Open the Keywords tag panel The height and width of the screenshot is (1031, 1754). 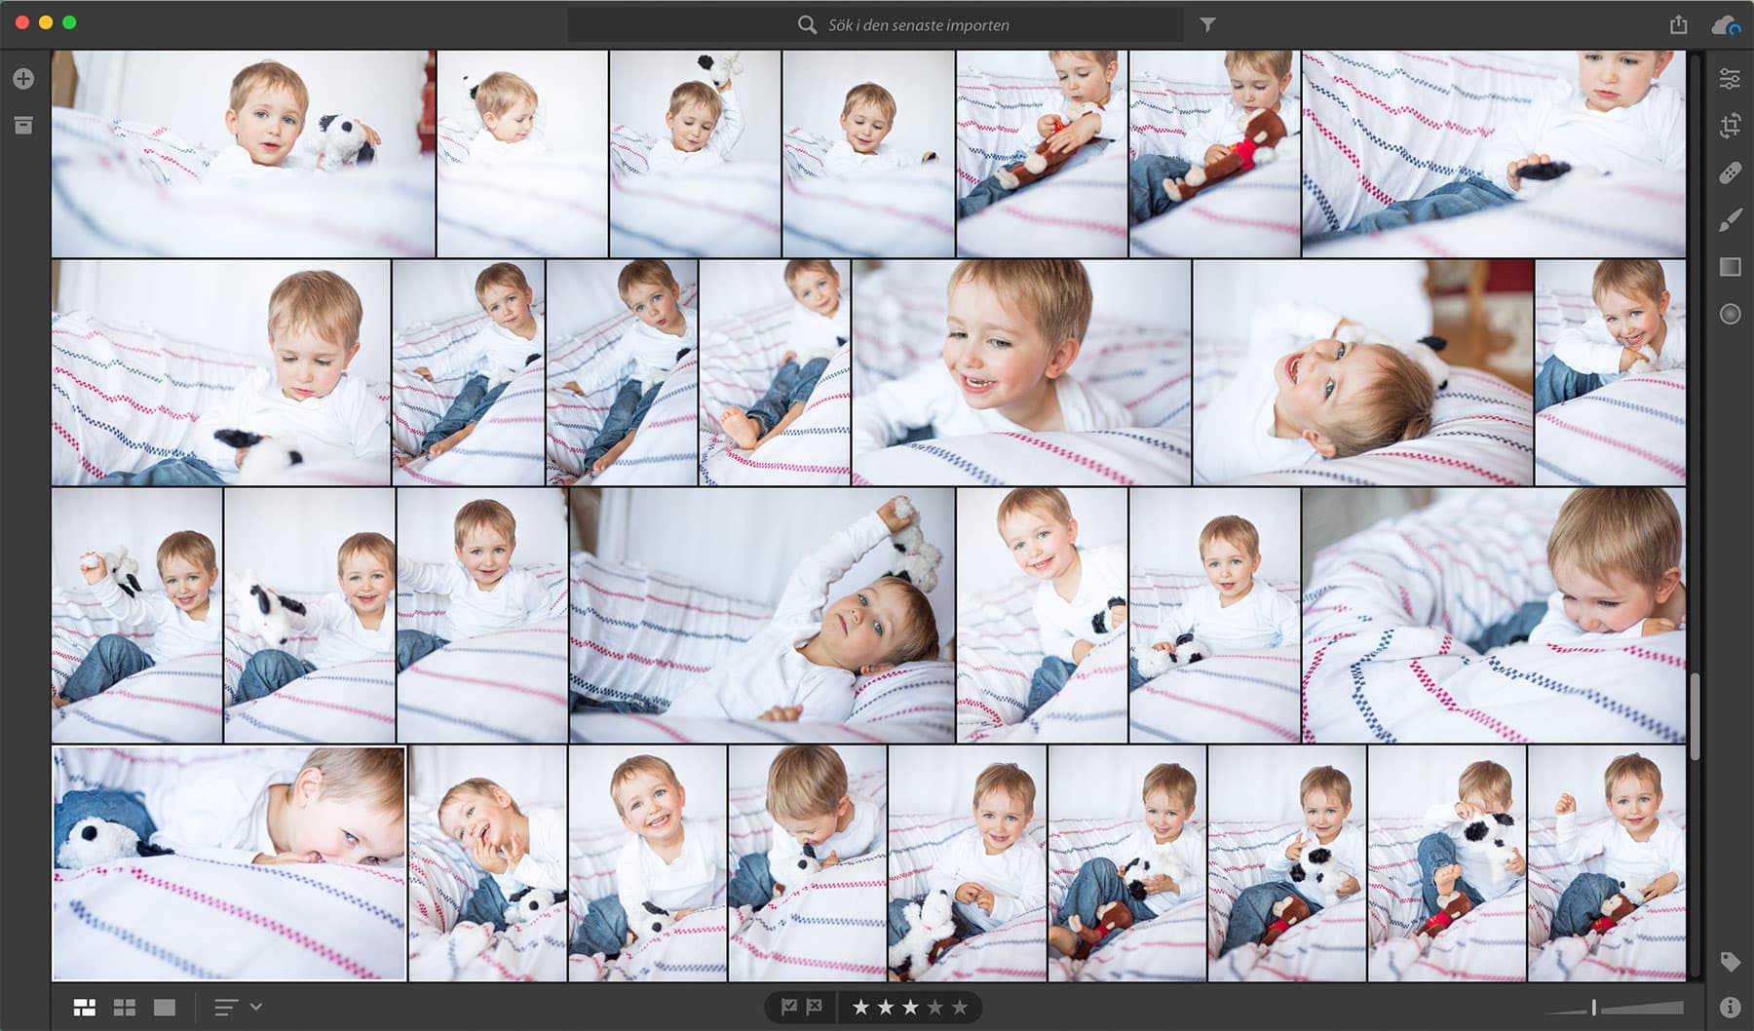click(1730, 962)
